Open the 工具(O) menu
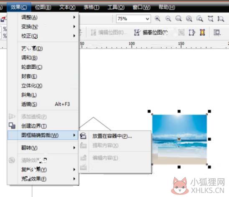 (x=116, y=7)
